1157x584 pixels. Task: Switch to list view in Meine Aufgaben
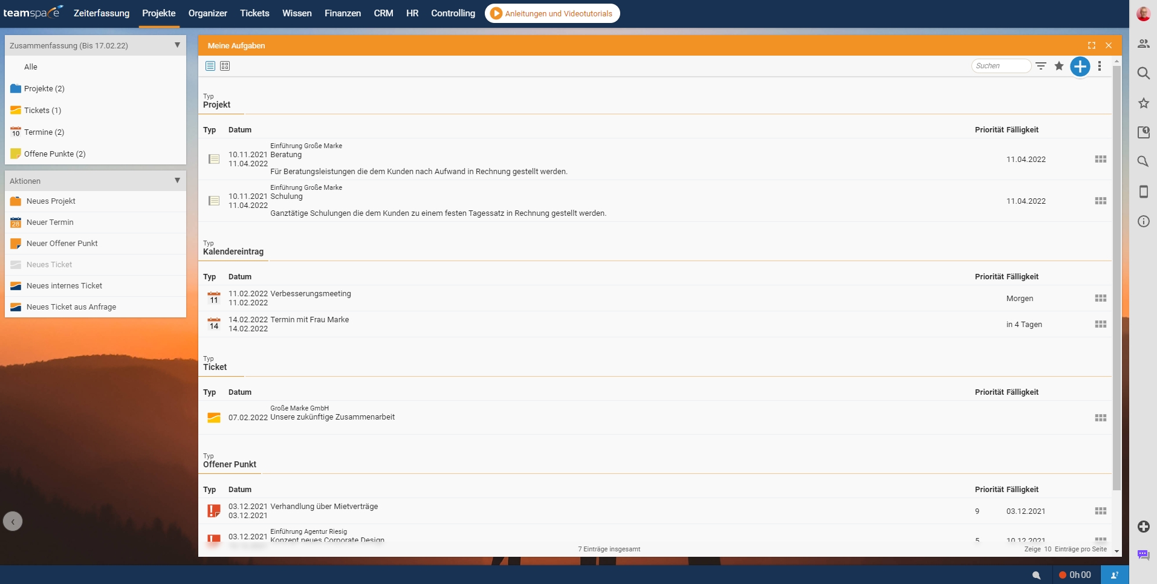[210, 66]
